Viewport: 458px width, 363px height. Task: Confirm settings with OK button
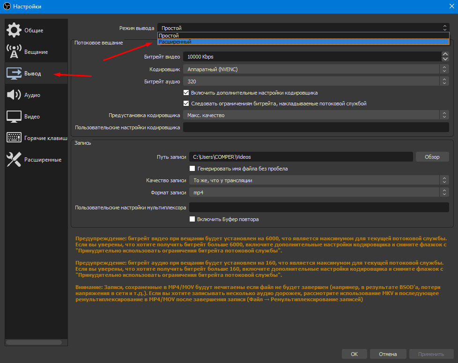[x=354, y=354]
